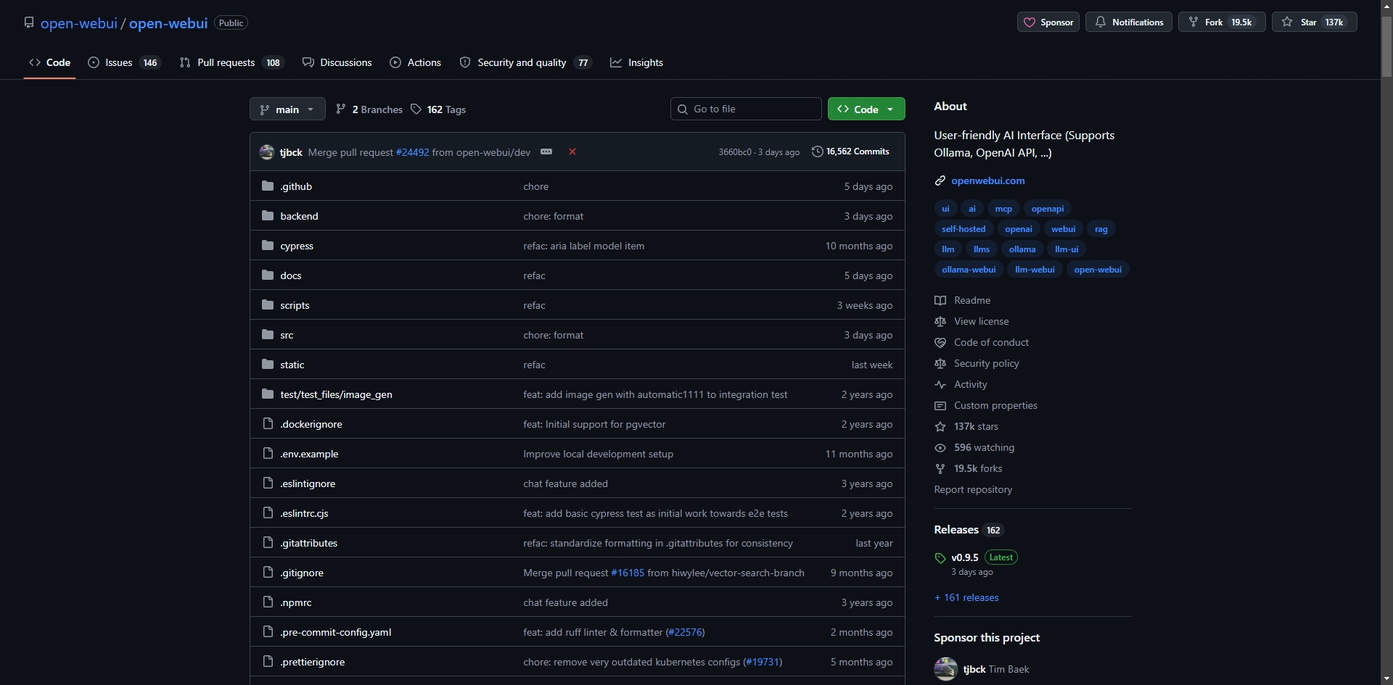Screen dimensions: 1393x685
Task: Open the src folder name link
Action: [x=287, y=335]
